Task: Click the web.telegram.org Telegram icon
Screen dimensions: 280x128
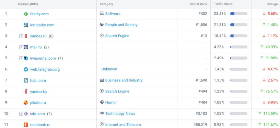Action: click(x=26, y=69)
